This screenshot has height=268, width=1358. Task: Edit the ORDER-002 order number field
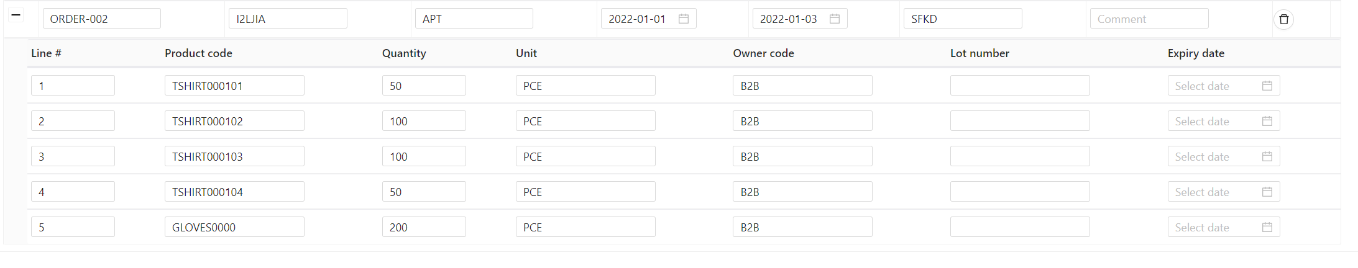pyautogui.click(x=101, y=19)
